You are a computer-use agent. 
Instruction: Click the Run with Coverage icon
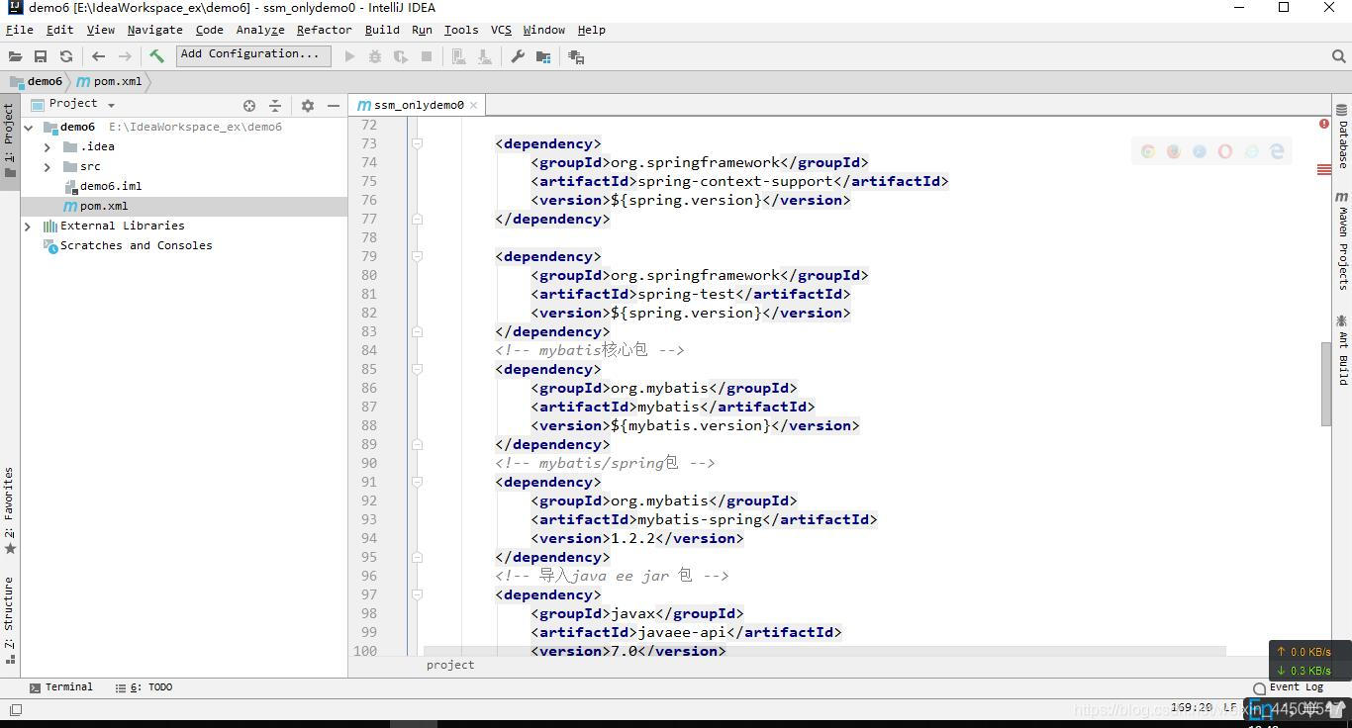coord(401,56)
